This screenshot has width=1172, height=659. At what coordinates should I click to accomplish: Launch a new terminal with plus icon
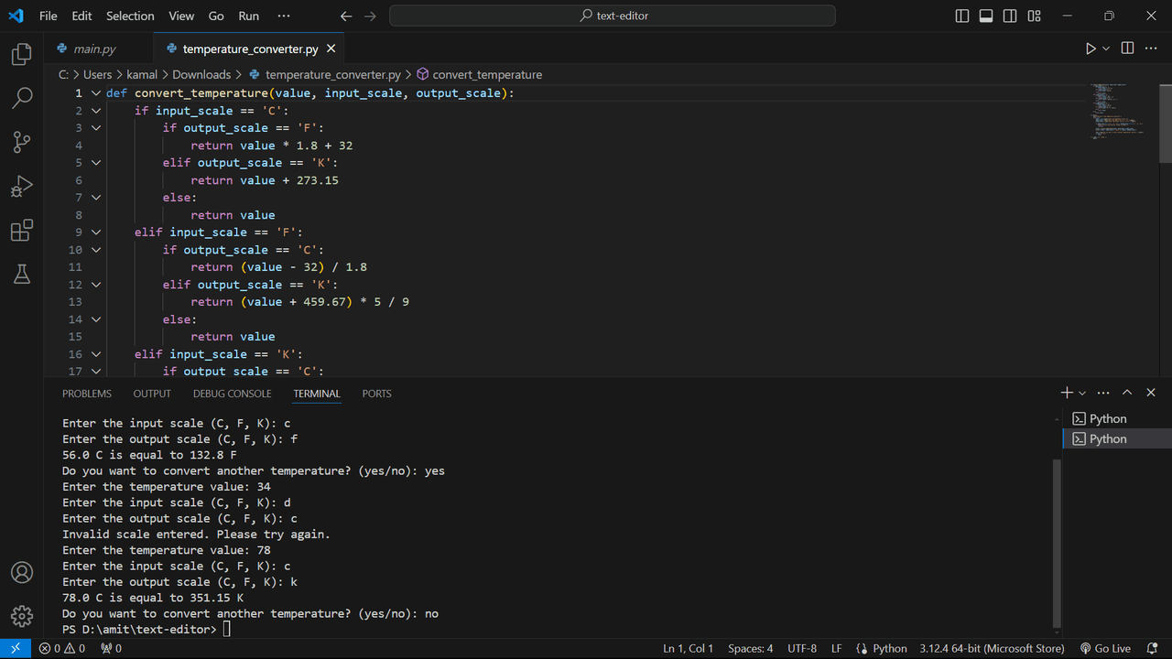1067,393
